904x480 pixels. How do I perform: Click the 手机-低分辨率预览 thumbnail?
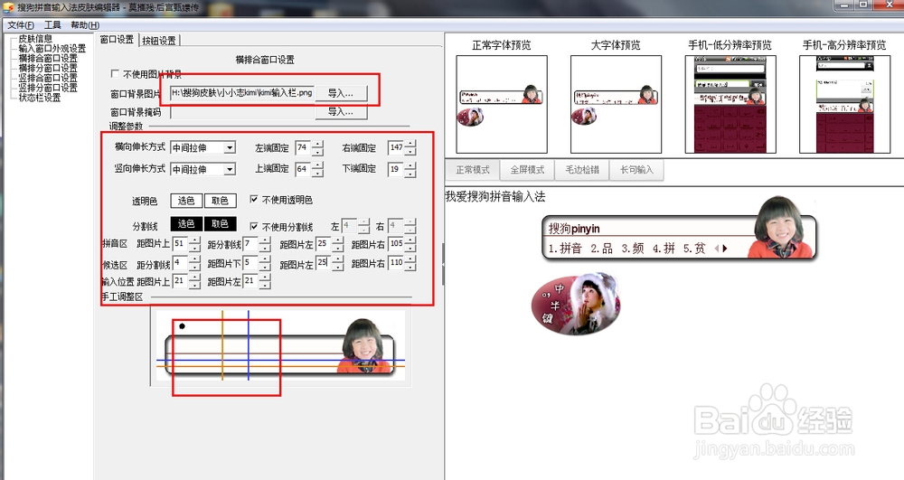730,104
